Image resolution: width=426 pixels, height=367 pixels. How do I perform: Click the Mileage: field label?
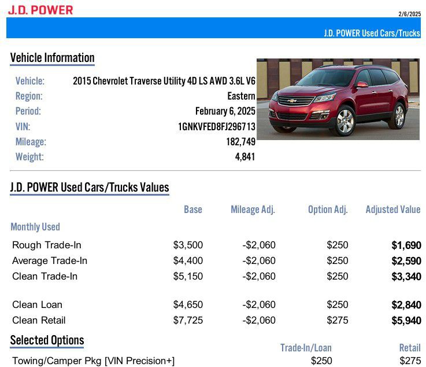(31, 142)
